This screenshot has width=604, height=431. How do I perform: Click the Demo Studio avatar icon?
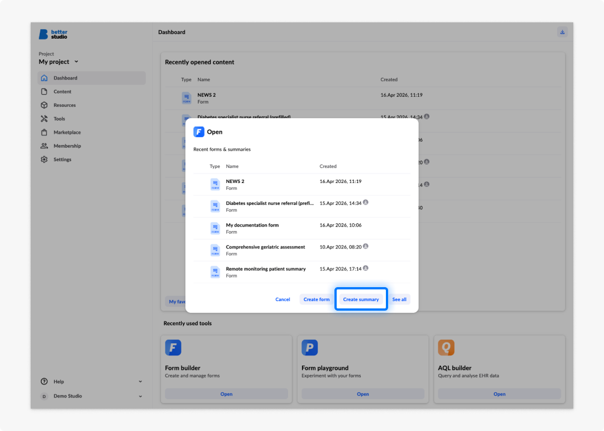44,396
